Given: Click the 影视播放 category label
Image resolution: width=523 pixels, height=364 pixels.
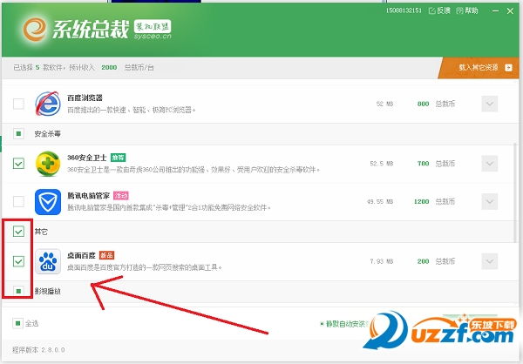Looking at the screenshot, I should pyautogui.click(x=47, y=292).
